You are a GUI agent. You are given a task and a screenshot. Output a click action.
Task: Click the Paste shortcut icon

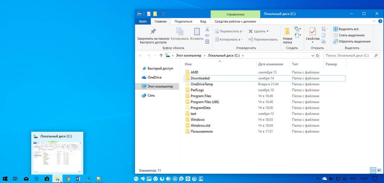coord(207,41)
